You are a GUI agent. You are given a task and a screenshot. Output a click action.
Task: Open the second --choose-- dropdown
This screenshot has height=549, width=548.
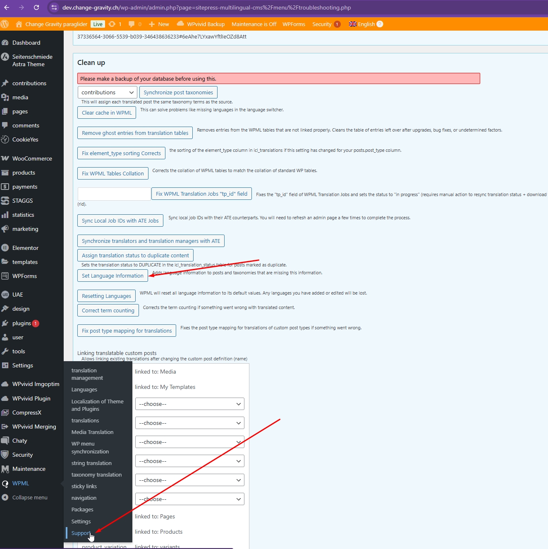[189, 423]
